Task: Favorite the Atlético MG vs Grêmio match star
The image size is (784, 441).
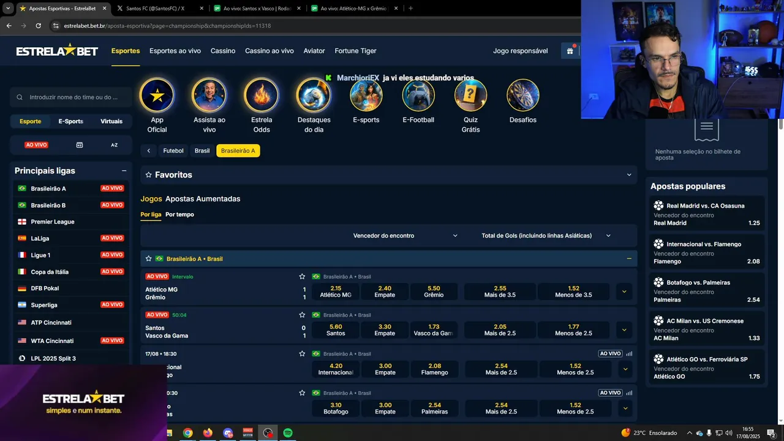Action: pyautogui.click(x=302, y=277)
